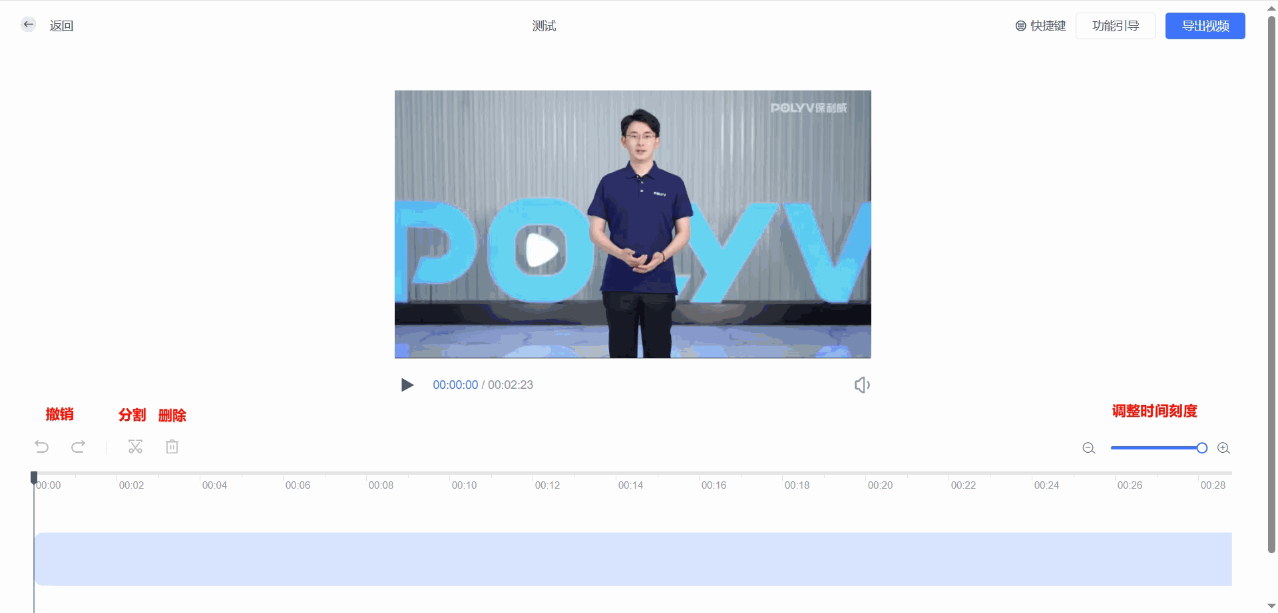Click the 00:22 ruler label
This screenshot has width=1278, height=613.
963,485
